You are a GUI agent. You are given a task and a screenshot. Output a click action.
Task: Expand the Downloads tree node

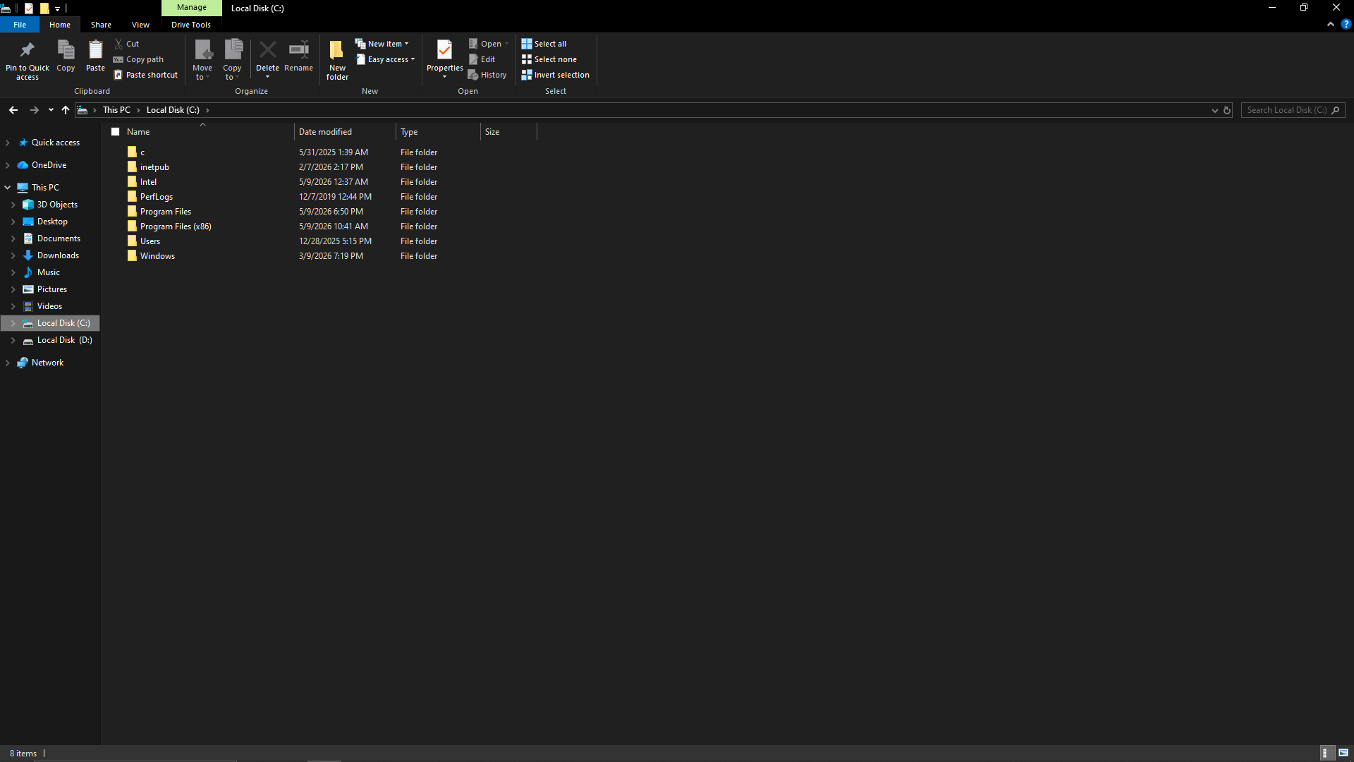point(13,255)
